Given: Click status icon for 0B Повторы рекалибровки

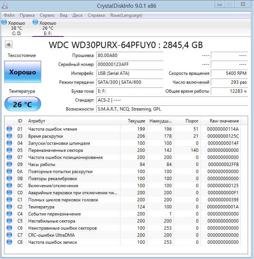Looking at the screenshot, I should (x=9, y=178).
